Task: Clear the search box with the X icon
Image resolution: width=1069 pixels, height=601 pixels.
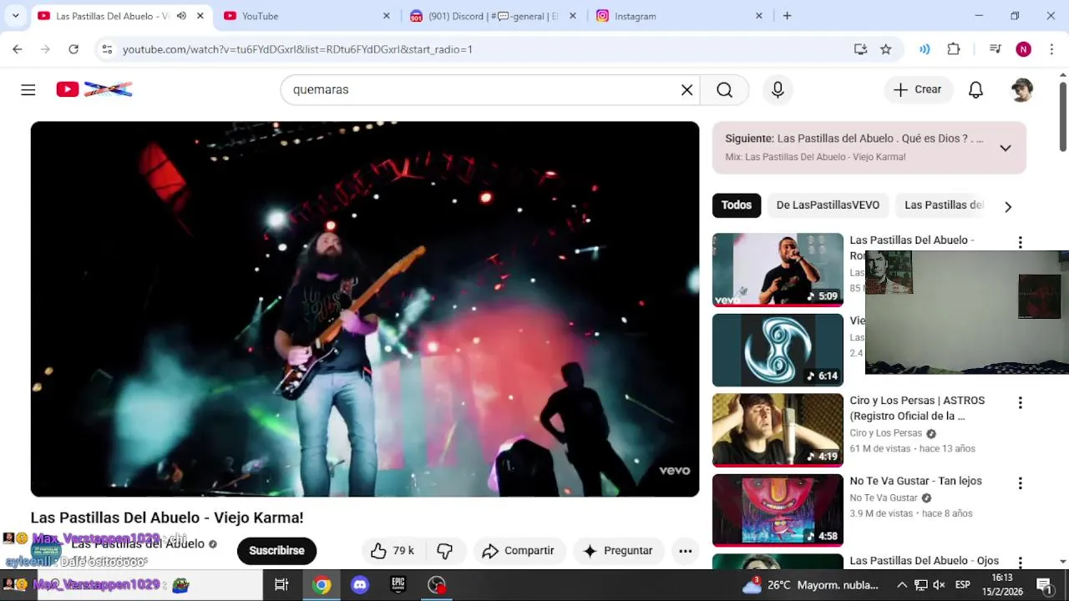Action: pos(686,90)
